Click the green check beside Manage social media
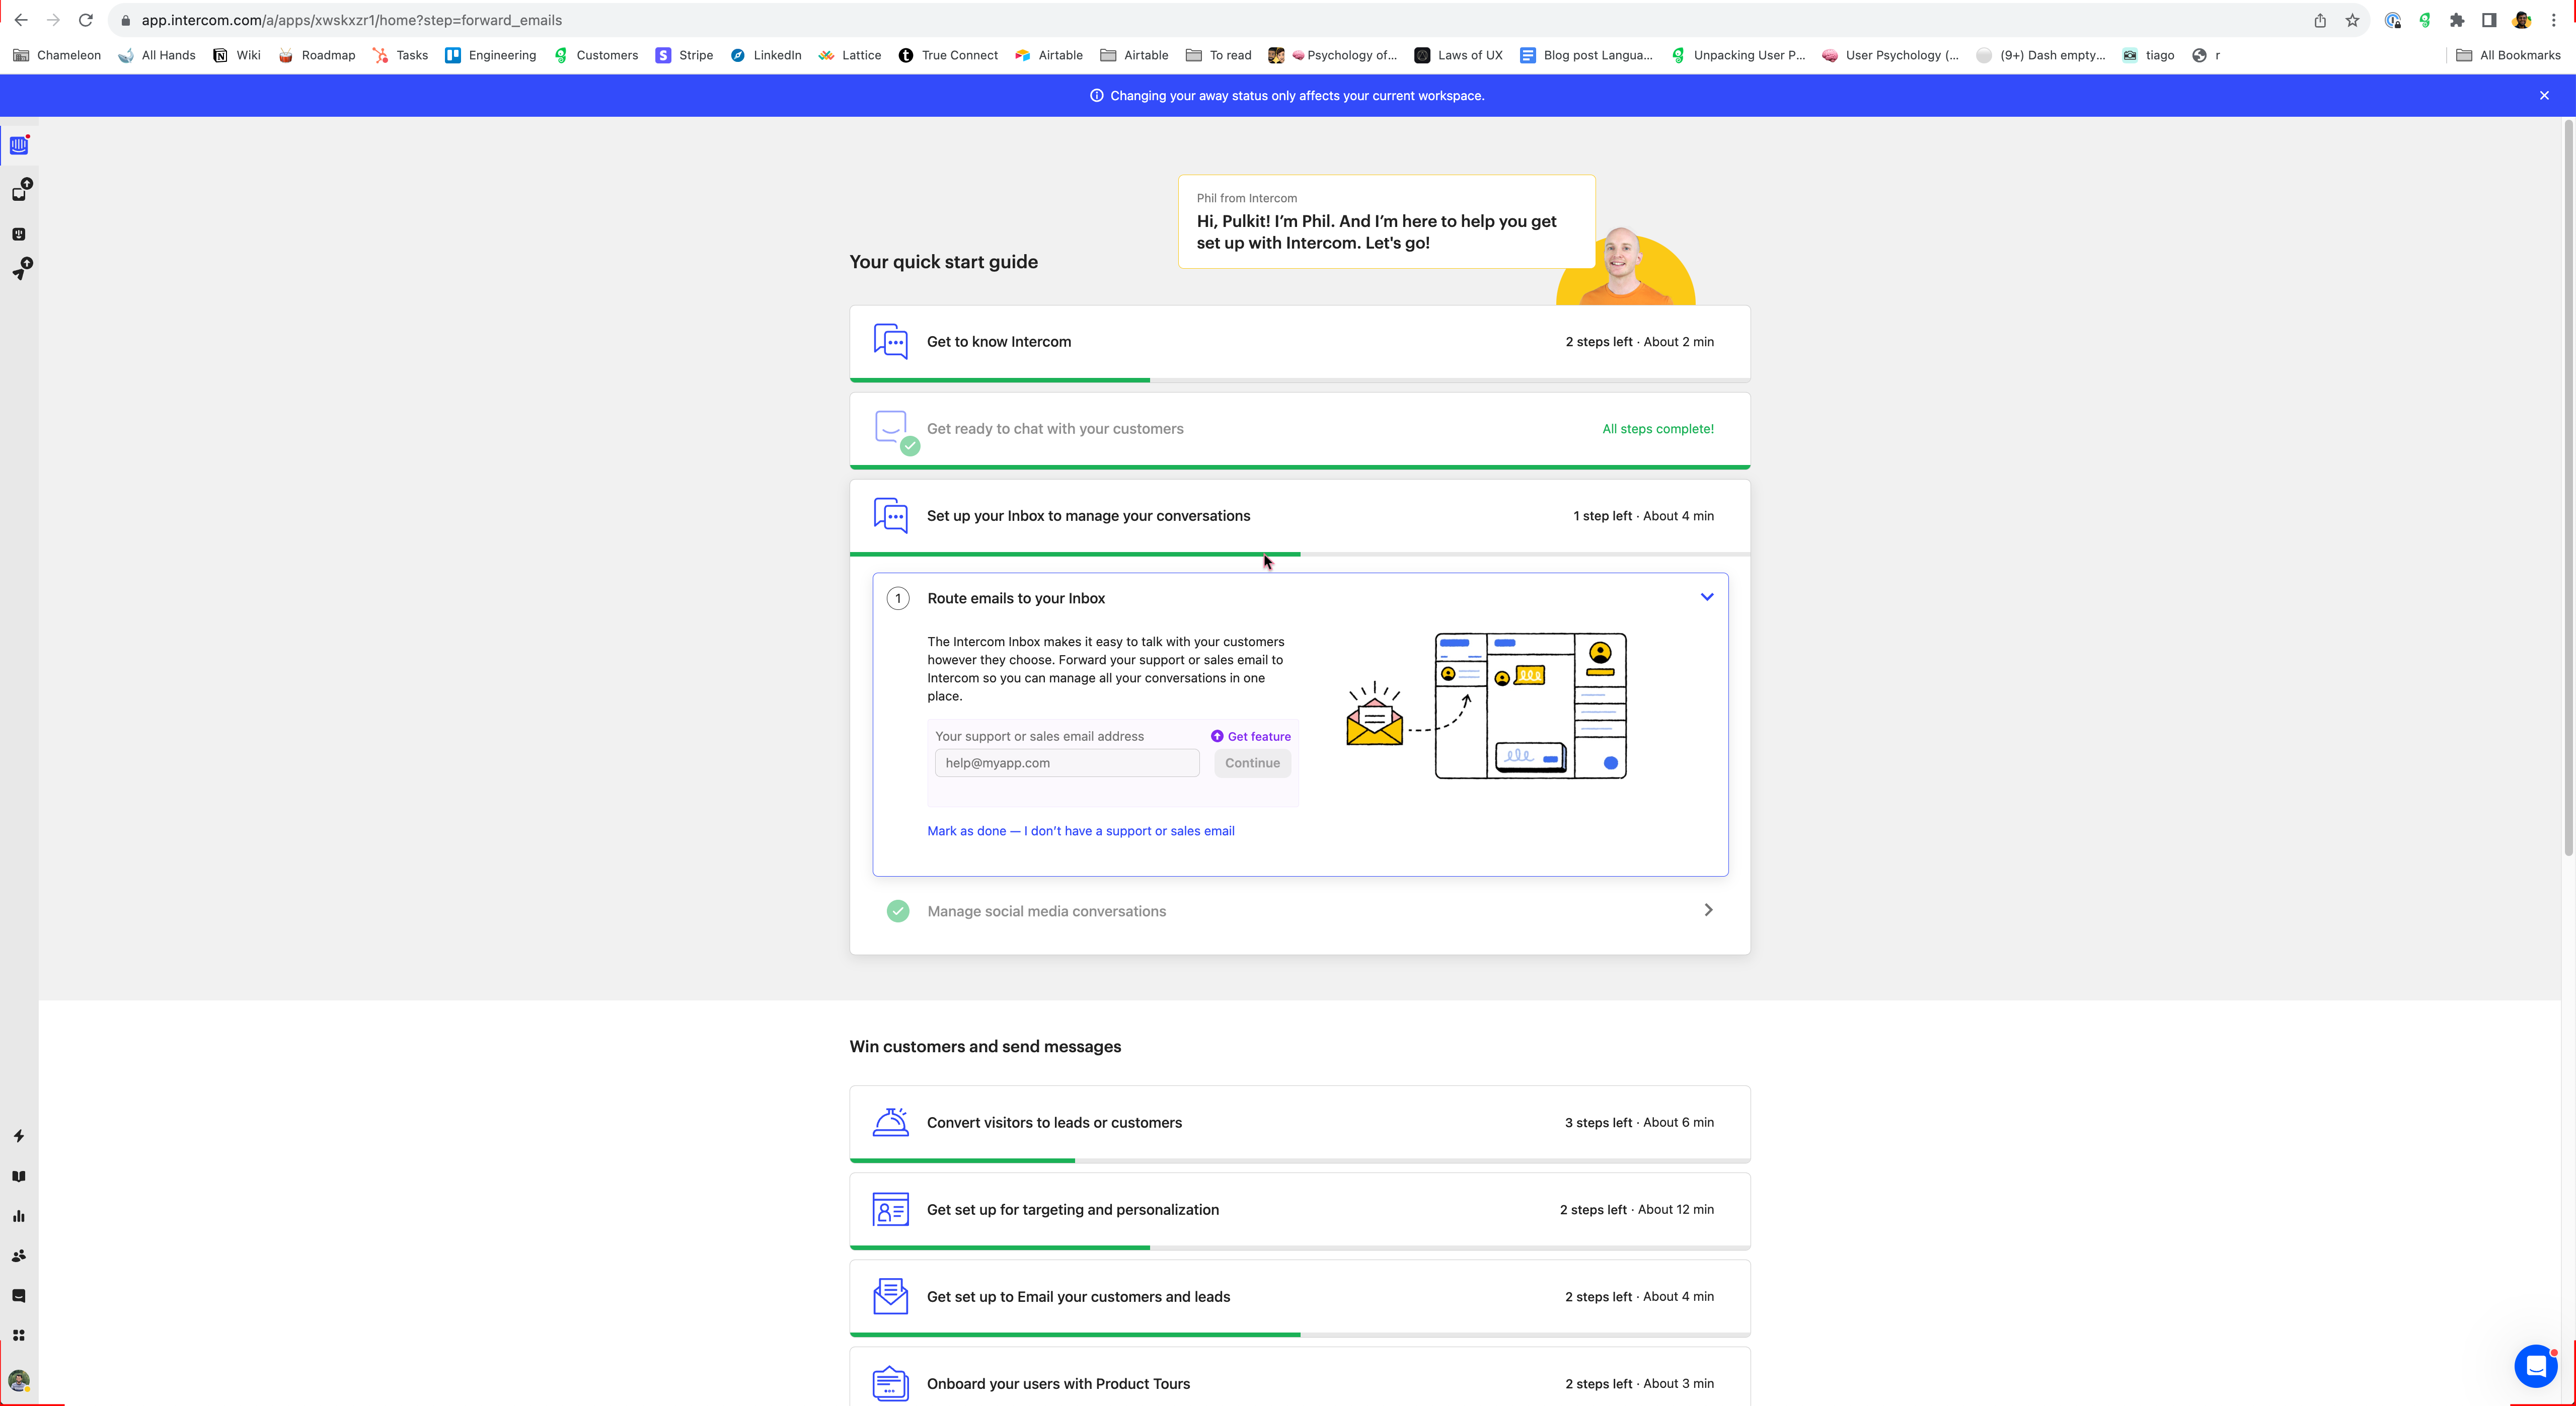Image resolution: width=2576 pixels, height=1406 pixels. click(898, 911)
